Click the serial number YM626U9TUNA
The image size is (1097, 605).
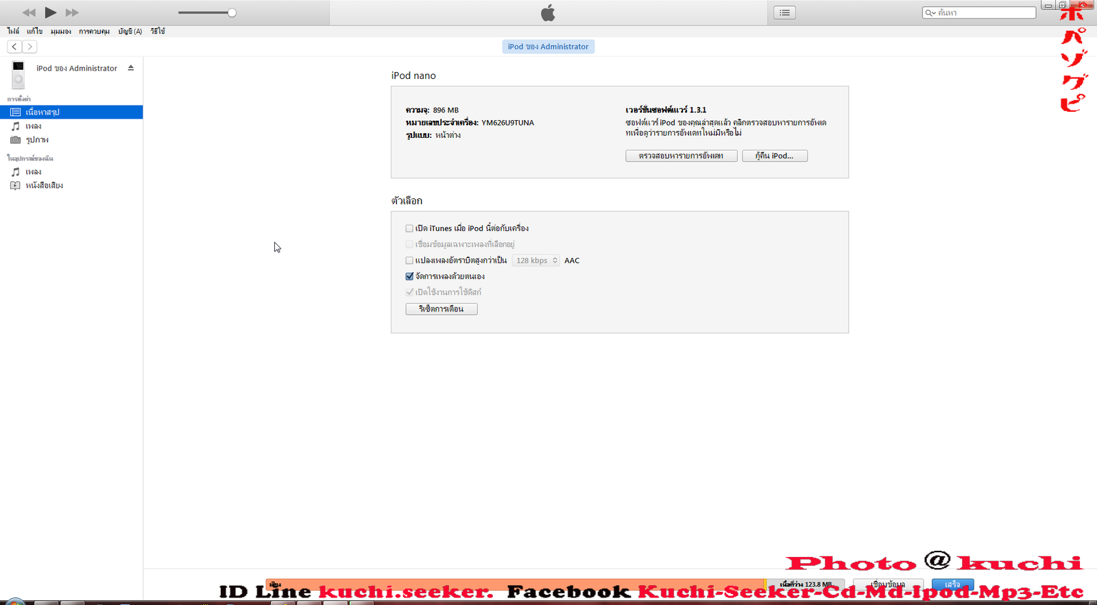[507, 123]
